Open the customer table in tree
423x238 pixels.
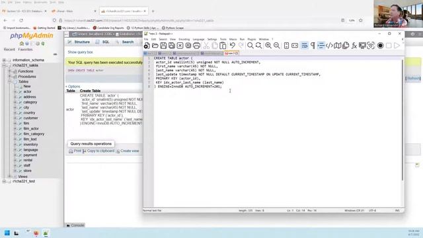click(30, 118)
